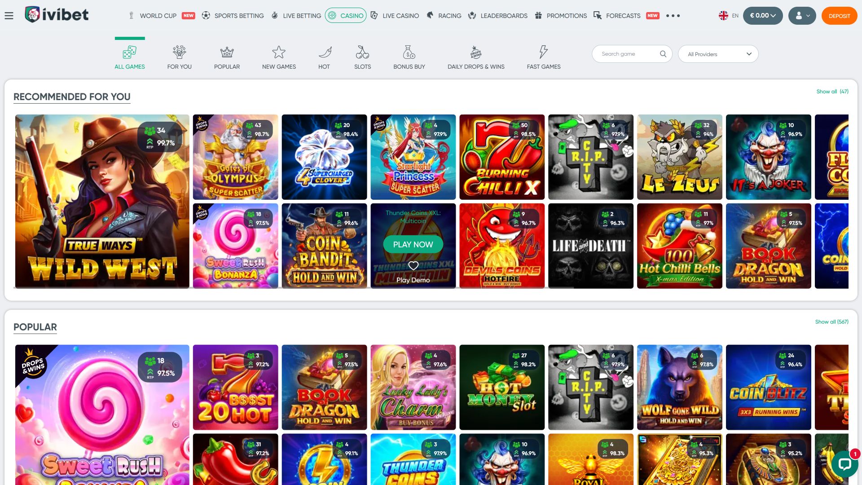This screenshot has height=485, width=862.
Task: Open Book of Dragon in Recommended row
Action: (769, 246)
